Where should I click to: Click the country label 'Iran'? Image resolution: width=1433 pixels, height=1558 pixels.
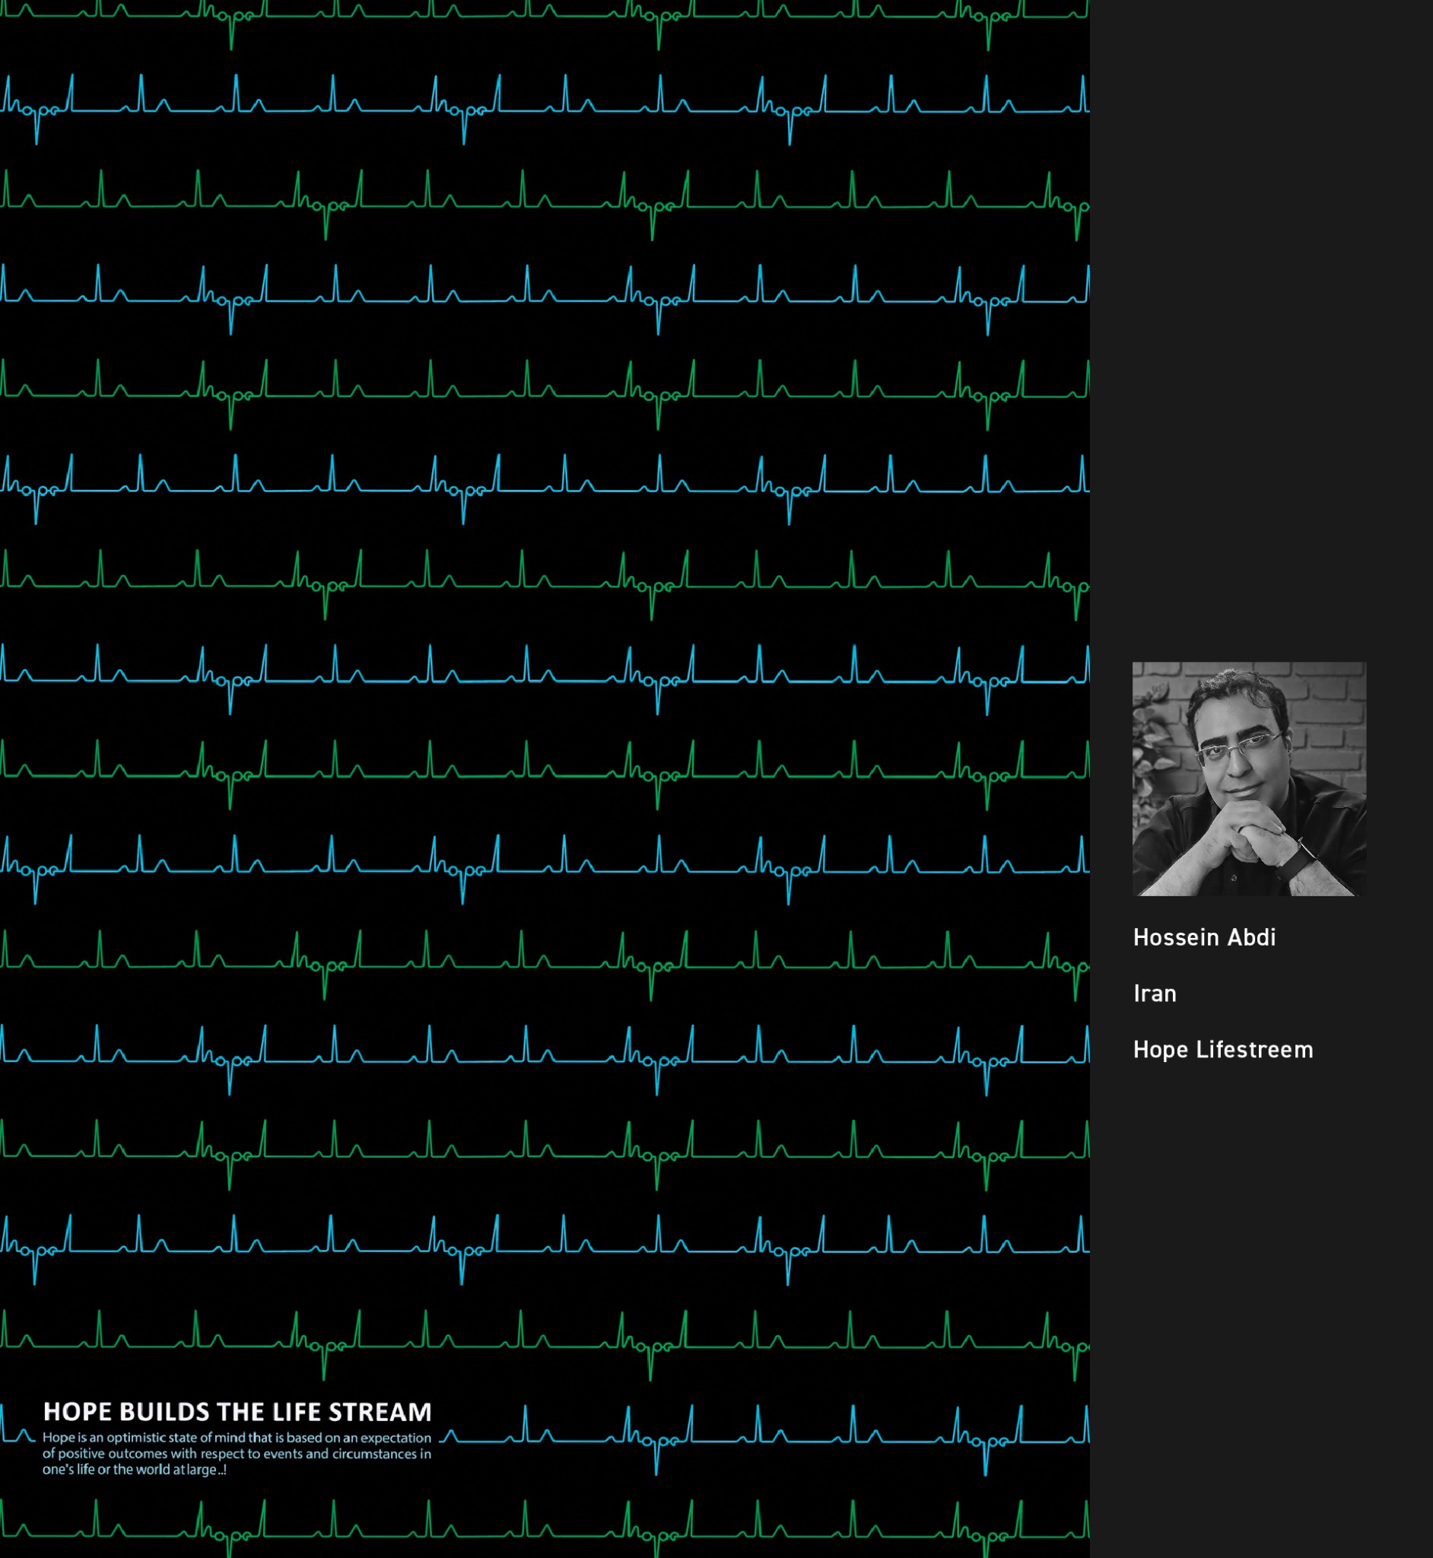tap(1155, 994)
